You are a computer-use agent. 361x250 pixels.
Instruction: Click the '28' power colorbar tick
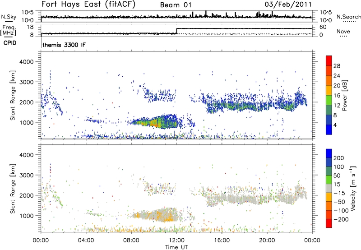(337, 66)
